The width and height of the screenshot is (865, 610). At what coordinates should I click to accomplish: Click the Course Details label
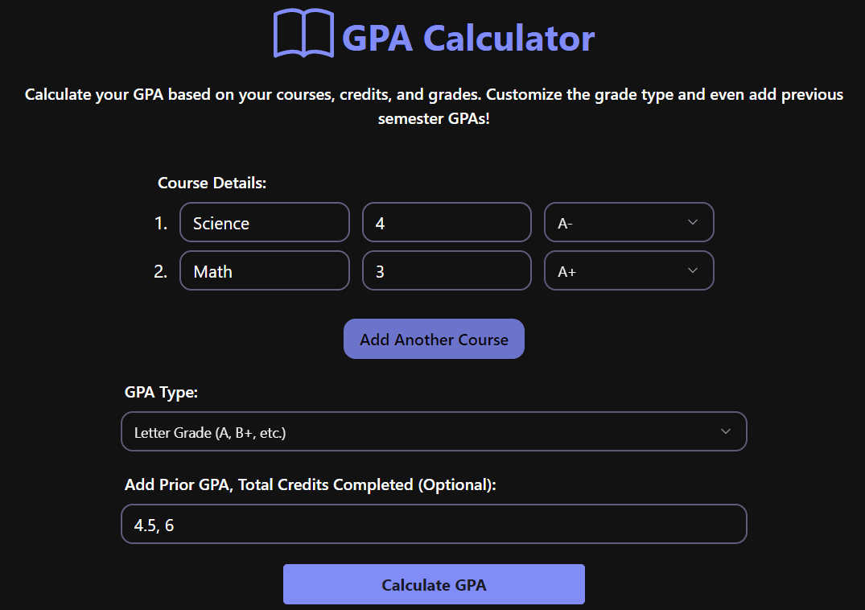pyautogui.click(x=212, y=183)
